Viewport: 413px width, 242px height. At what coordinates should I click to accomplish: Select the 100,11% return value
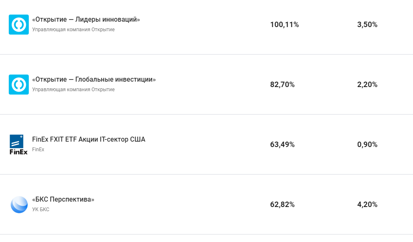(285, 25)
